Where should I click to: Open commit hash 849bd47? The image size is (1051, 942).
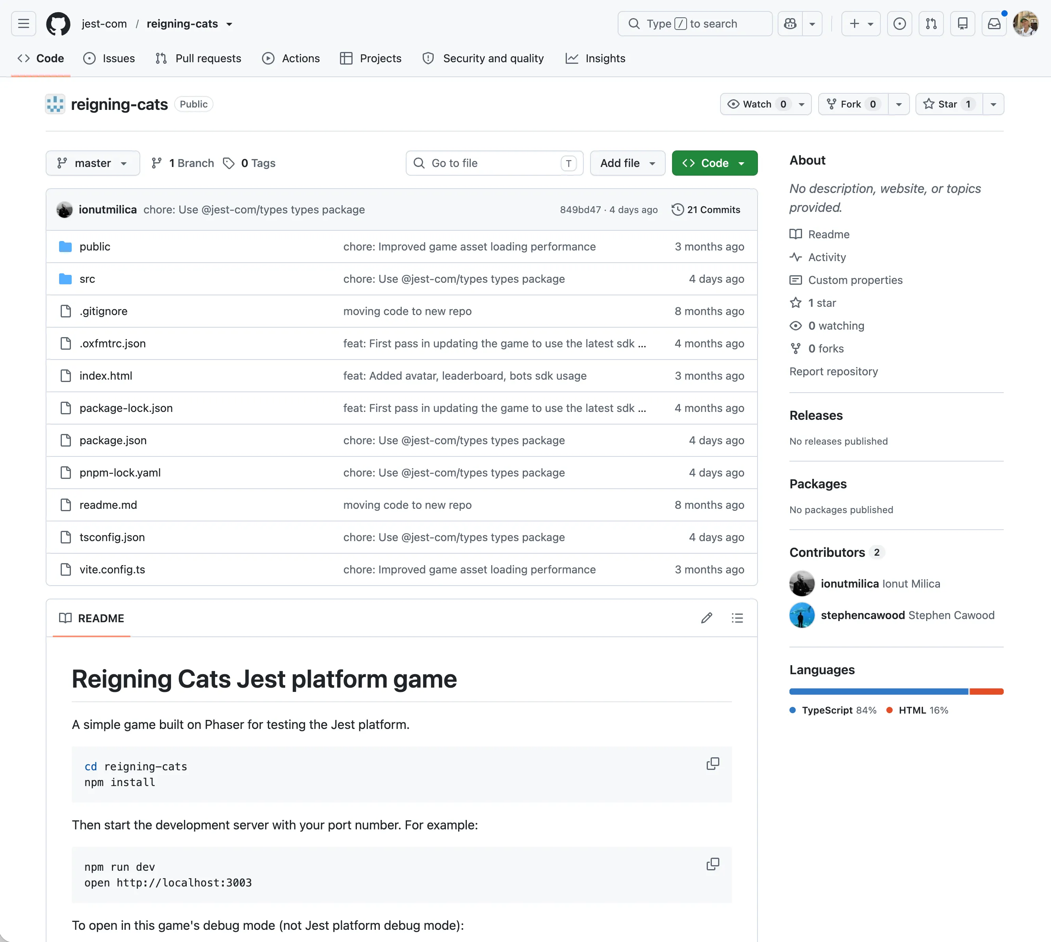click(580, 210)
